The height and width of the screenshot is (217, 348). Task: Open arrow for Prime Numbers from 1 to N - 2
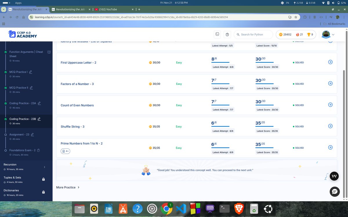click(330, 148)
